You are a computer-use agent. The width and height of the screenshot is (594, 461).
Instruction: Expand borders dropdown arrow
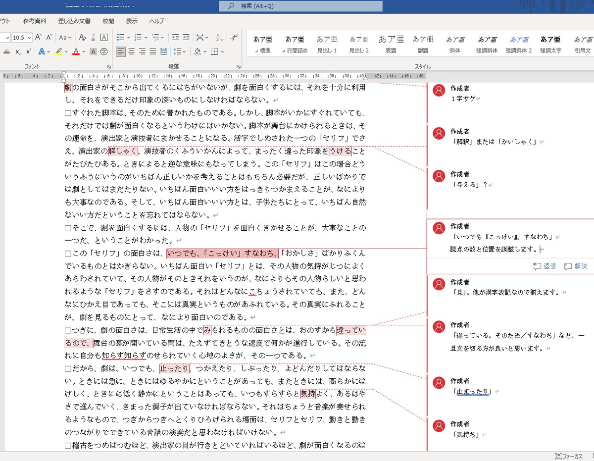(222, 51)
